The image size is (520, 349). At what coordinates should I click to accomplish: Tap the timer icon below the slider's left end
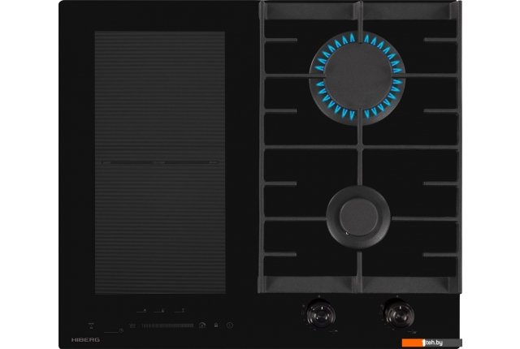coord(120,330)
